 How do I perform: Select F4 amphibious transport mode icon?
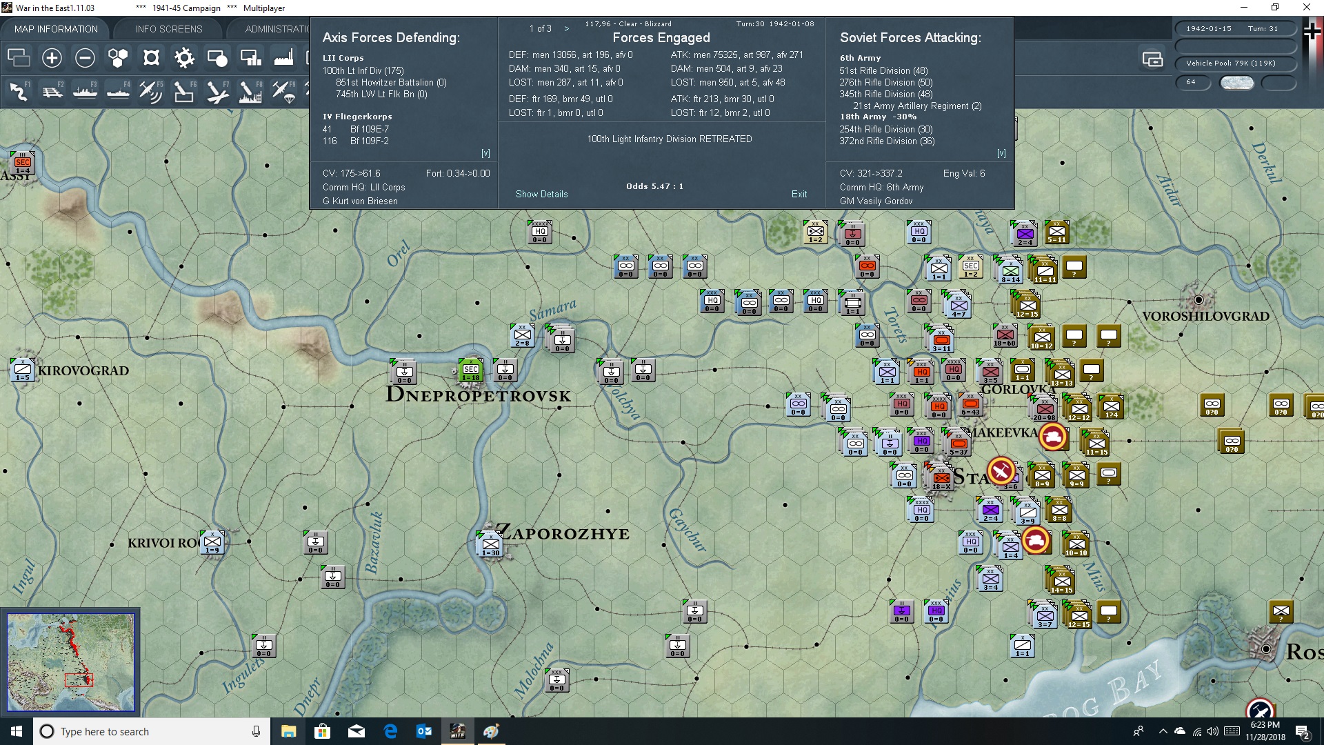[118, 91]
